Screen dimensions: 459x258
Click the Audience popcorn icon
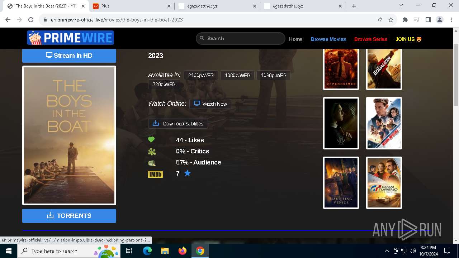pyautogui.click(x=152, y=163)
